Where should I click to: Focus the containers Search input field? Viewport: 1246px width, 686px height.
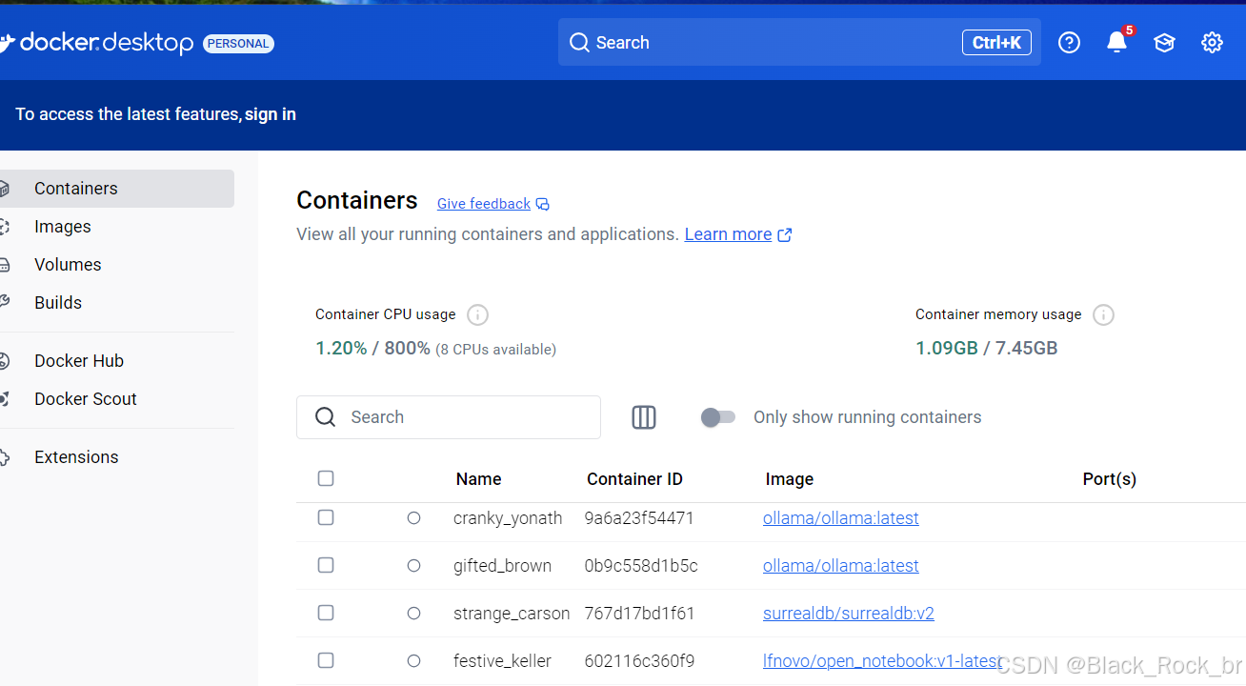pyautogui.click(x=449, y=417)
